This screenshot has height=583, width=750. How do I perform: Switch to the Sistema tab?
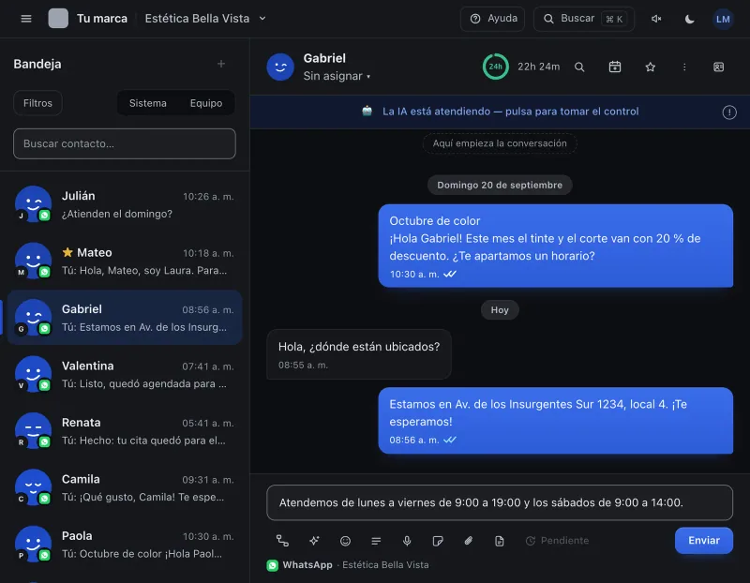pos(148,103)
